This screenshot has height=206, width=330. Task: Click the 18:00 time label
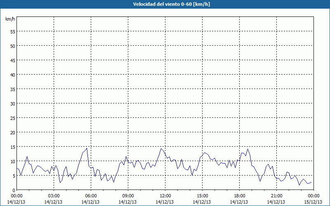pyautogui.click(x=240, y=196)
